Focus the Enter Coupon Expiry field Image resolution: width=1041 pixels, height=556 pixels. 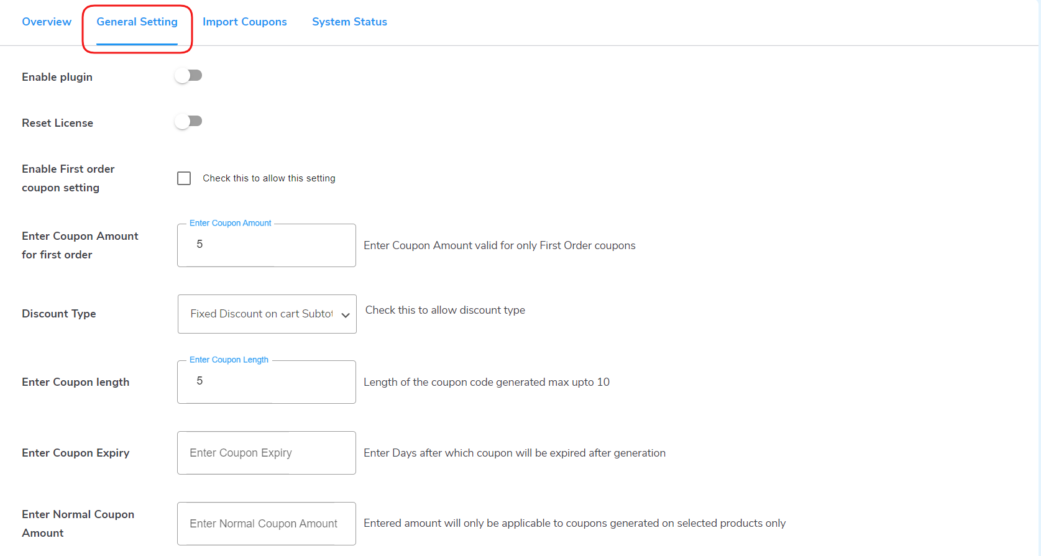(267, 453)
